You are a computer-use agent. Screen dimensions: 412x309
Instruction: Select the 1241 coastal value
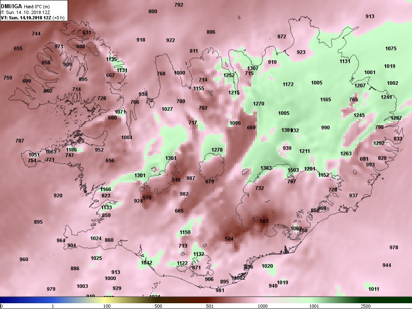click(x=386, y=97)
